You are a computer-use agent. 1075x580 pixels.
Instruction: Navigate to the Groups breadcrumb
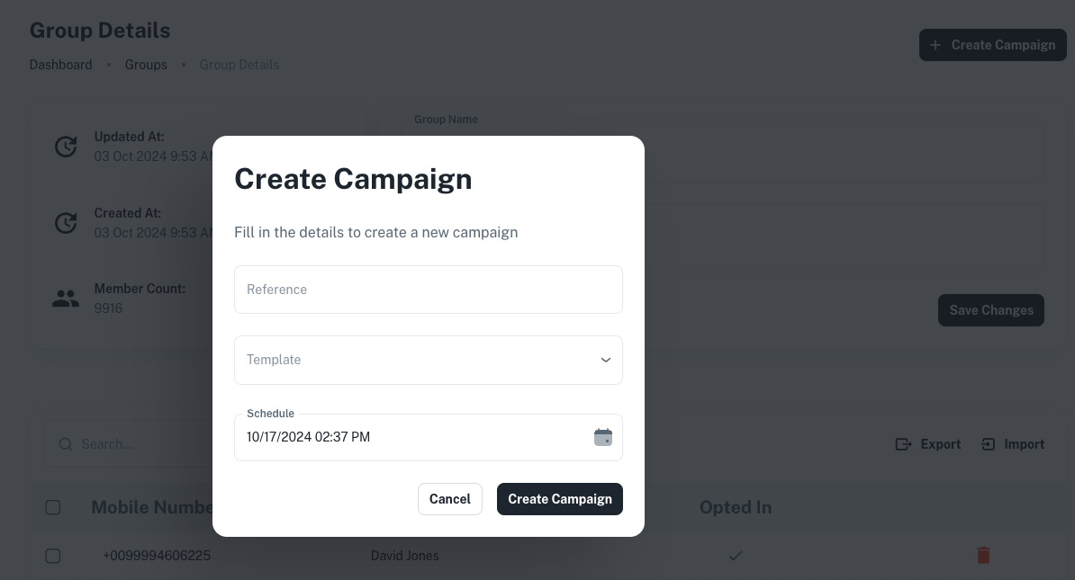146,65
